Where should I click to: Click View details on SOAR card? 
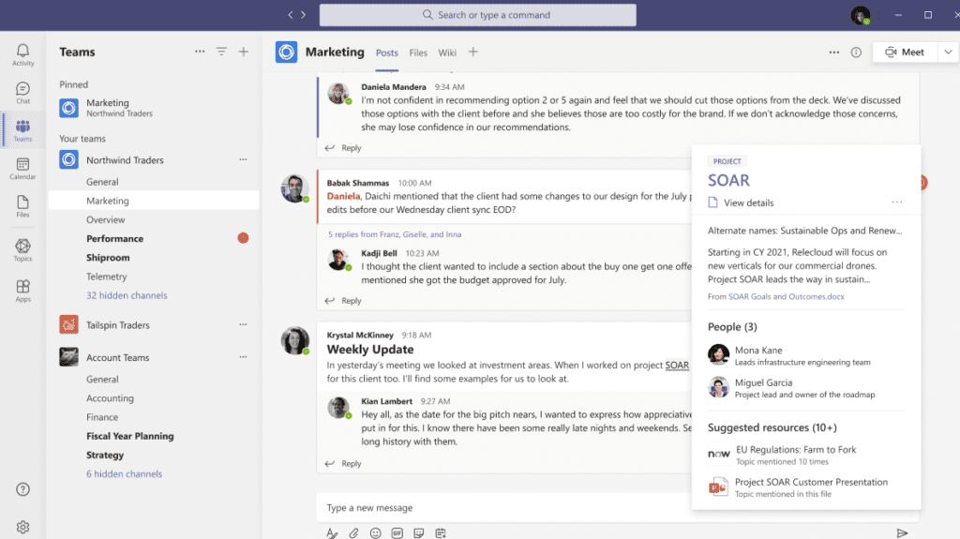pos(748,202)
